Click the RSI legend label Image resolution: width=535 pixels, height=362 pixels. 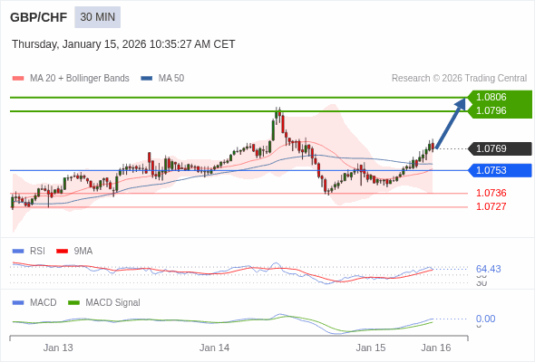(x=37, y=251)
